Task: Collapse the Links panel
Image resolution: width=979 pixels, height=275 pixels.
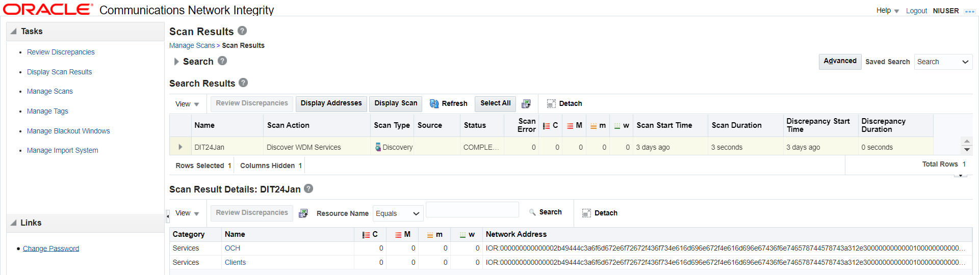Action: 14,223
